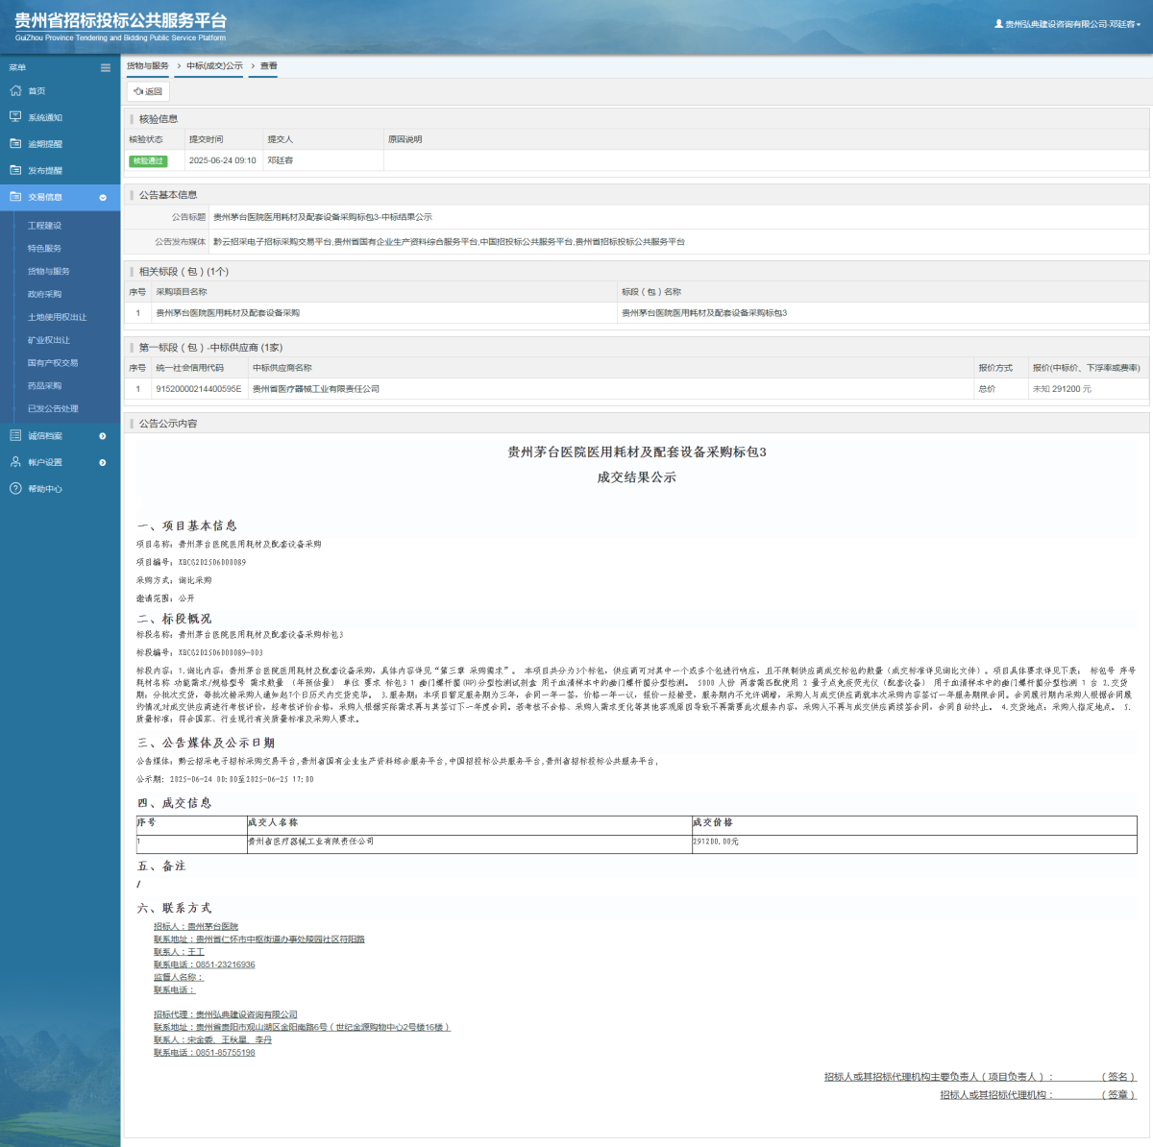Open 已发公告处理 in the sidebar
This screenshot has width=1153, height=1147.
[53, 408]
